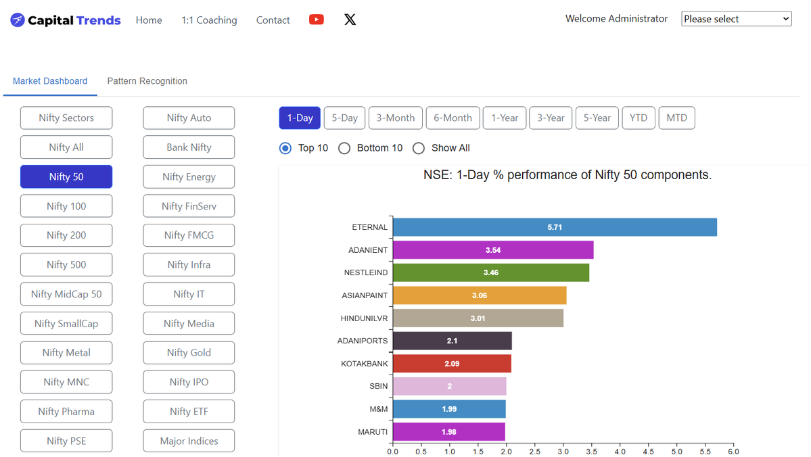811x457 pixels.
Task: Select the Nifty Energy button
Action: [x=189, y=177]
